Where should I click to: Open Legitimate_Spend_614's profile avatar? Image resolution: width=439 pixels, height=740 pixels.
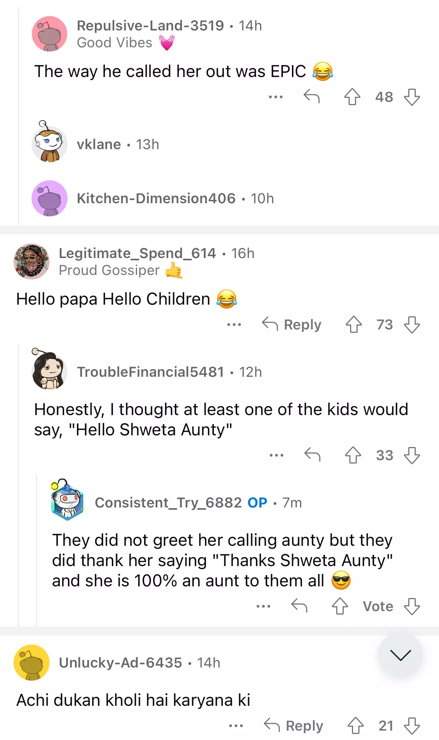tap(32, 261)
